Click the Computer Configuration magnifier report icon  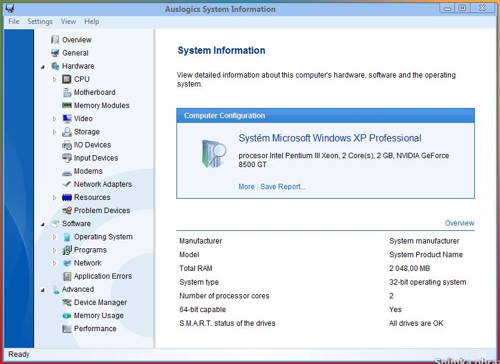click(x=213, y=154)
